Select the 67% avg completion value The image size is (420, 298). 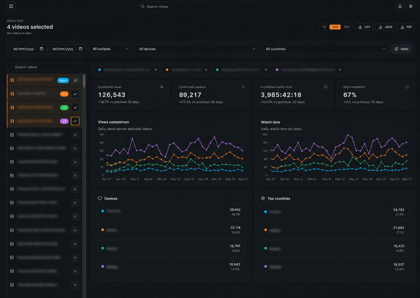(350, 95)
